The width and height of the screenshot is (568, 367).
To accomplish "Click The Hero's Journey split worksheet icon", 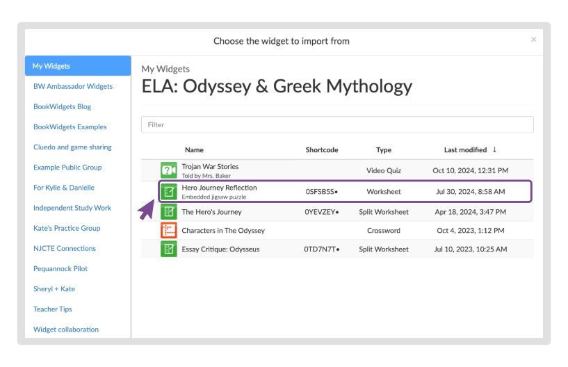I will pos(168,211).
